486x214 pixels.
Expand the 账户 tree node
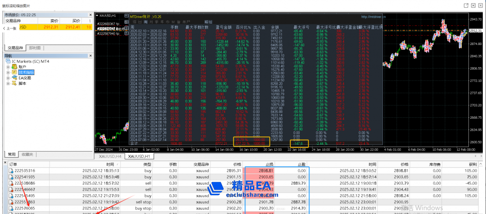pyautogui.click(x=8, y=67)
